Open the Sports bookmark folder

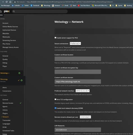(x=119, y=6)
